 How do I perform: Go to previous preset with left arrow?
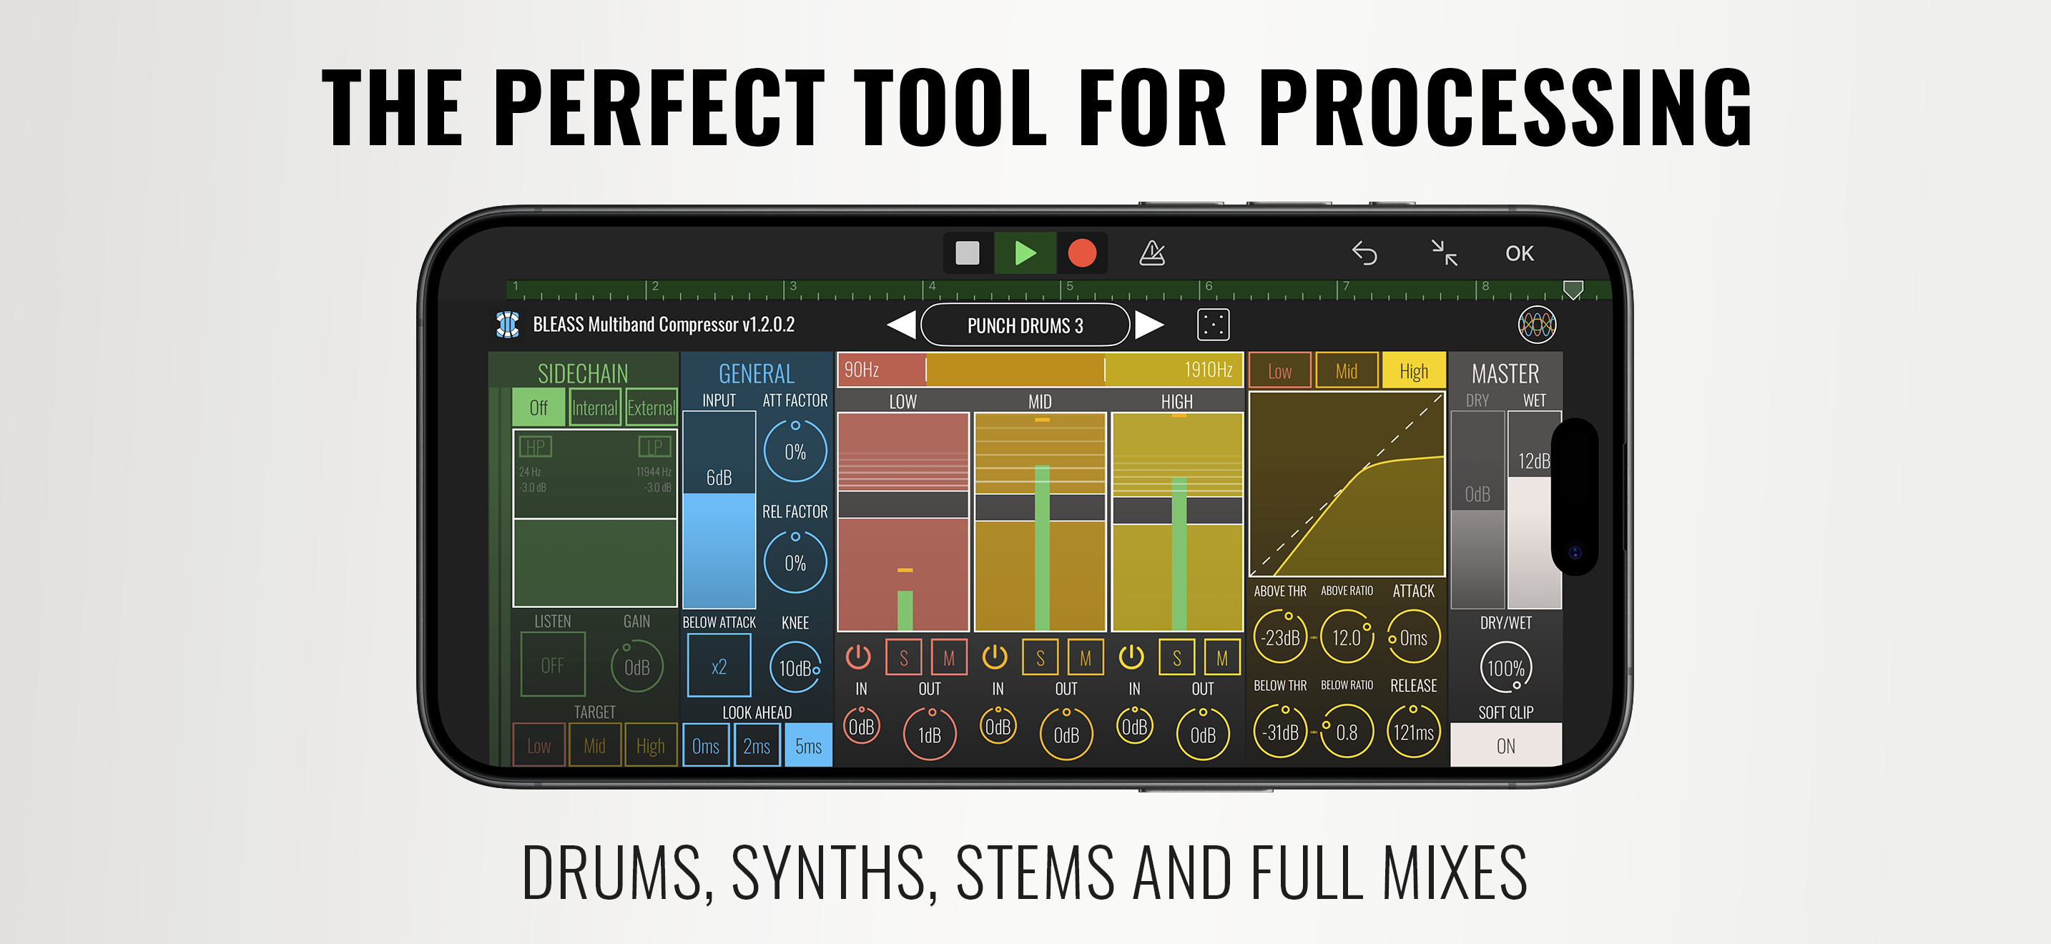tap(900, 325)
